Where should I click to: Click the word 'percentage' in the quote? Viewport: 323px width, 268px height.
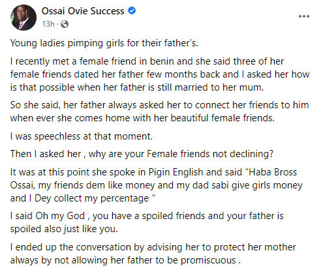[125, 198]
